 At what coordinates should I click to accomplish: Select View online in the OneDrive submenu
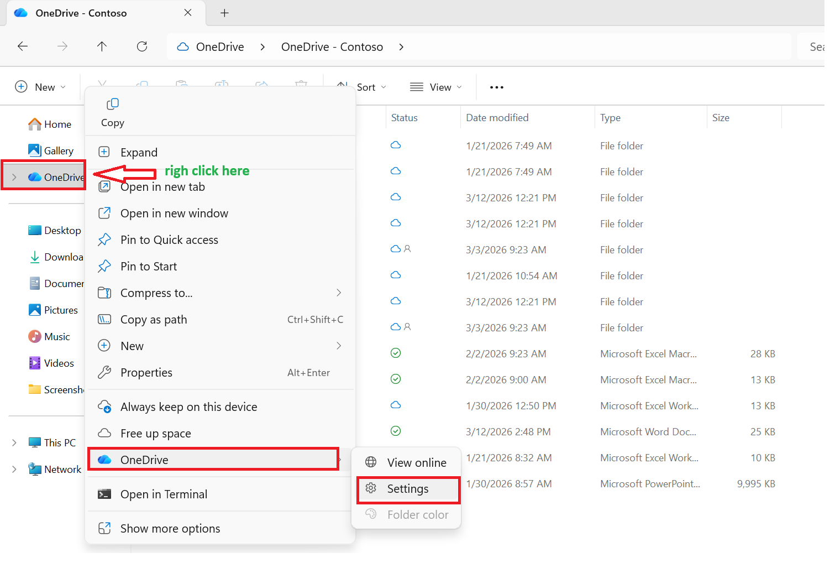click(x=407, y=462)
